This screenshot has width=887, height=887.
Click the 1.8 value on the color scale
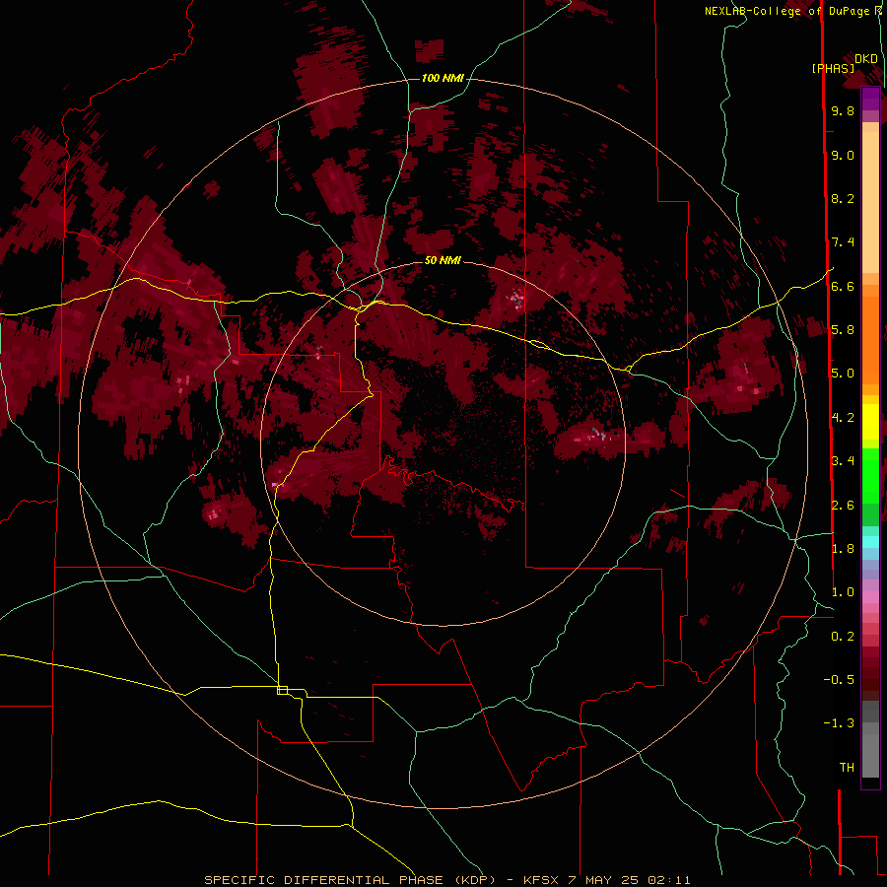843,549
